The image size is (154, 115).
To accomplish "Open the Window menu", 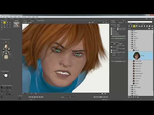I will coord(29,17).
